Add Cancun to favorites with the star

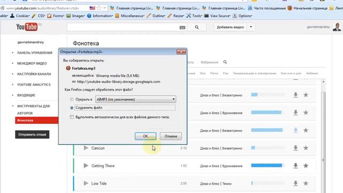pos(306,148)
